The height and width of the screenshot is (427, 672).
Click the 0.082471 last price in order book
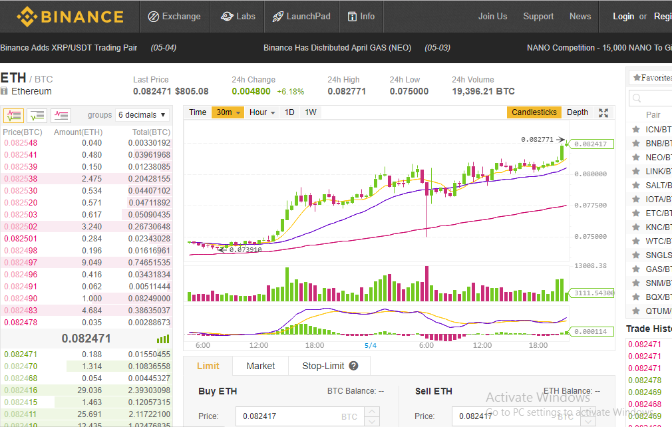point(86,339)
